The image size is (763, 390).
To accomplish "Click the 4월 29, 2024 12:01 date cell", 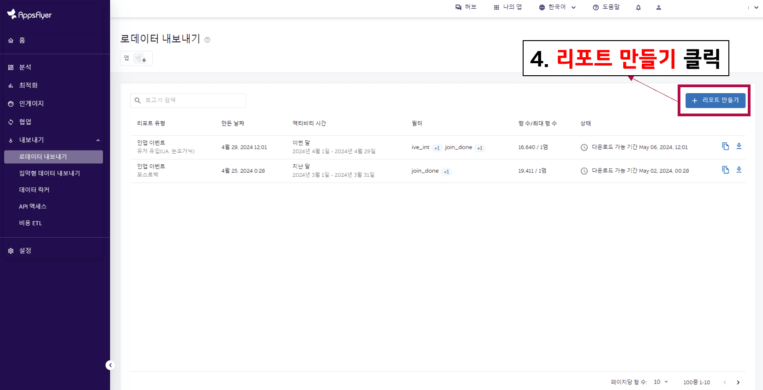I will tap(244, 147).
